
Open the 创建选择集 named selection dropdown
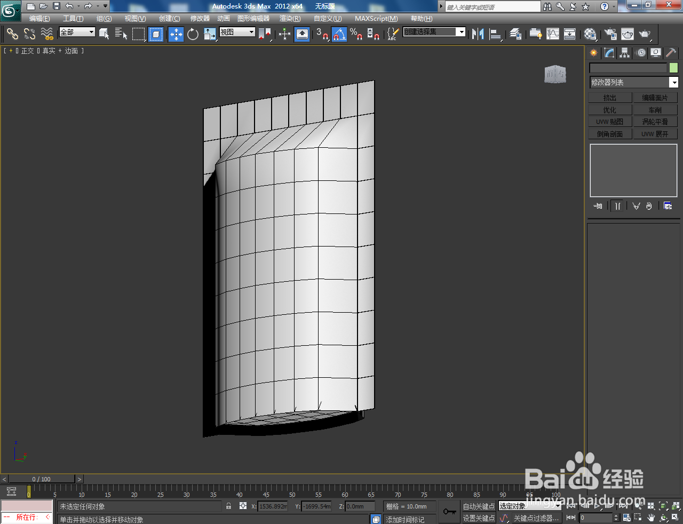coord(434,32)
